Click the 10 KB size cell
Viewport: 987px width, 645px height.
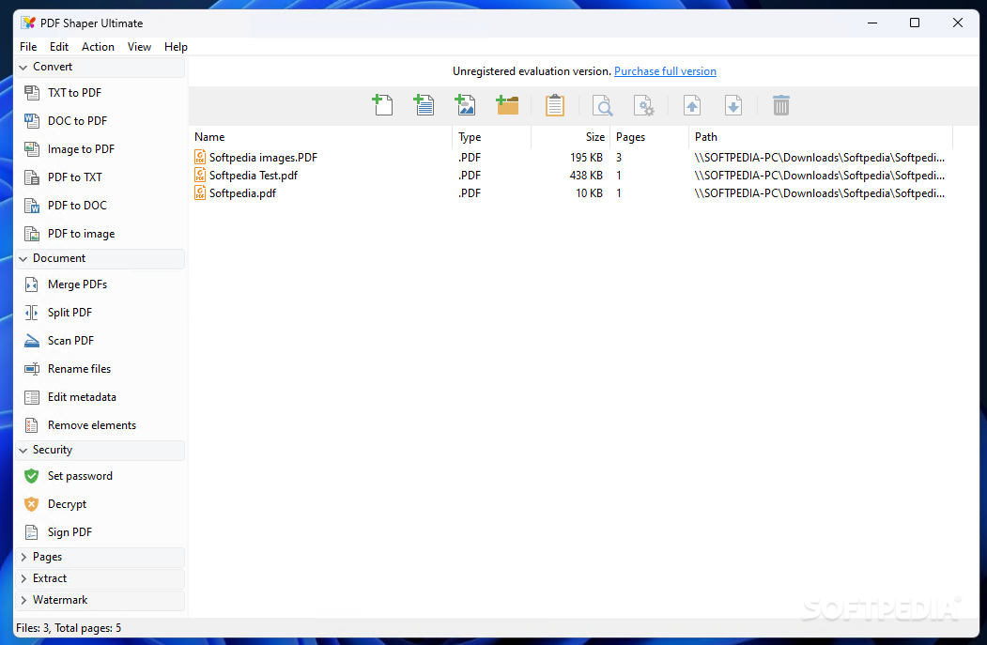589,193
